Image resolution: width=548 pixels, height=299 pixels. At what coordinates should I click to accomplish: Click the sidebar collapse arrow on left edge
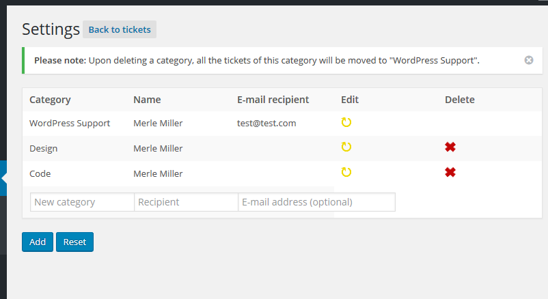[3, 178]
